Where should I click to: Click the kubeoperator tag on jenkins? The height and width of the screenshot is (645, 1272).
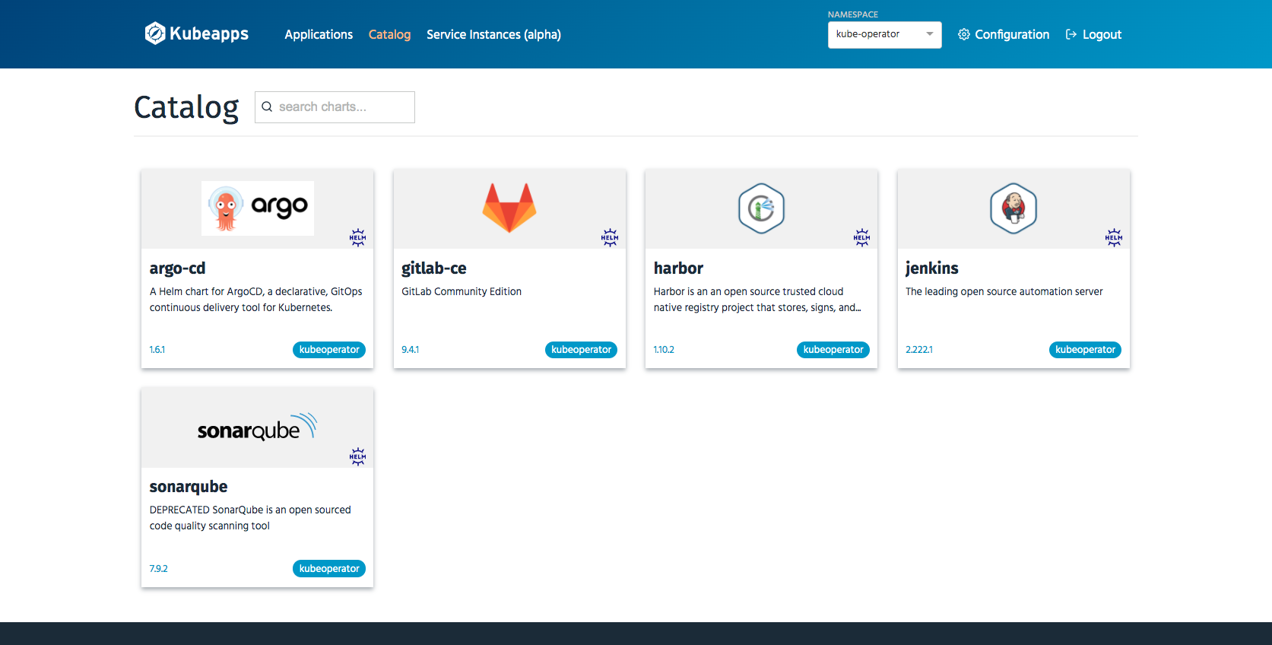1085,350
